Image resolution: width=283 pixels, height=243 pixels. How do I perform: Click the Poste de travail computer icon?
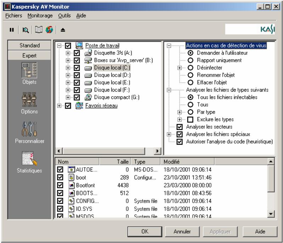(x=79, y=45)
